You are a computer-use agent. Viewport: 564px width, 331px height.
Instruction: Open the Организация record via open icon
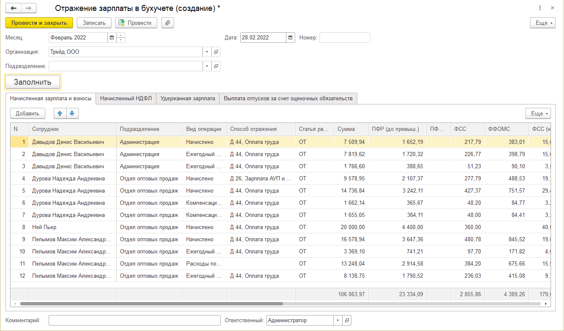tap(216, 52)
